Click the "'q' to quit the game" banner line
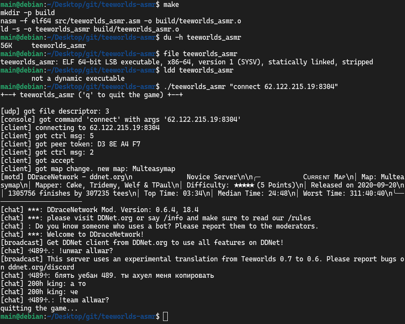Image resolution: width=405 pixels, height=324 pixels. pos(92,95)
